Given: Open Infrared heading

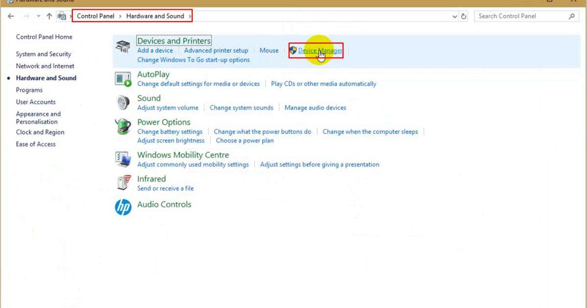Looking at the screenshot, I should pyautogui.click(x=152, y=179).
